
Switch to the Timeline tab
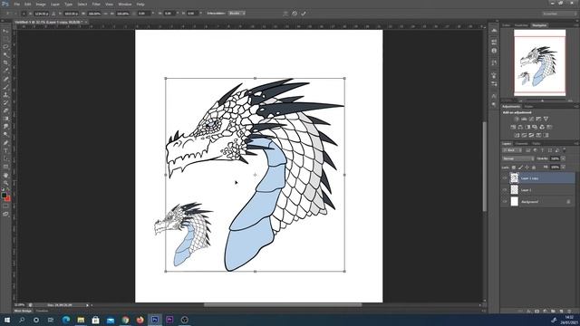pos(42,311)
